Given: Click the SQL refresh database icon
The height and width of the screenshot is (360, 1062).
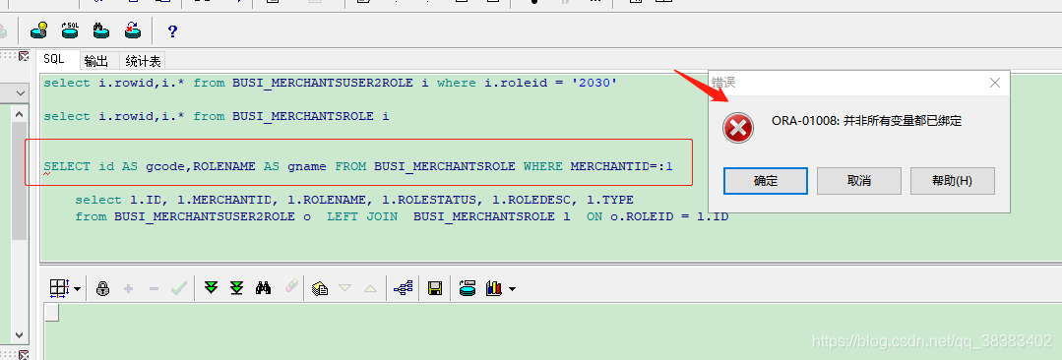Looking at the screenshot, I should [70, 30].
